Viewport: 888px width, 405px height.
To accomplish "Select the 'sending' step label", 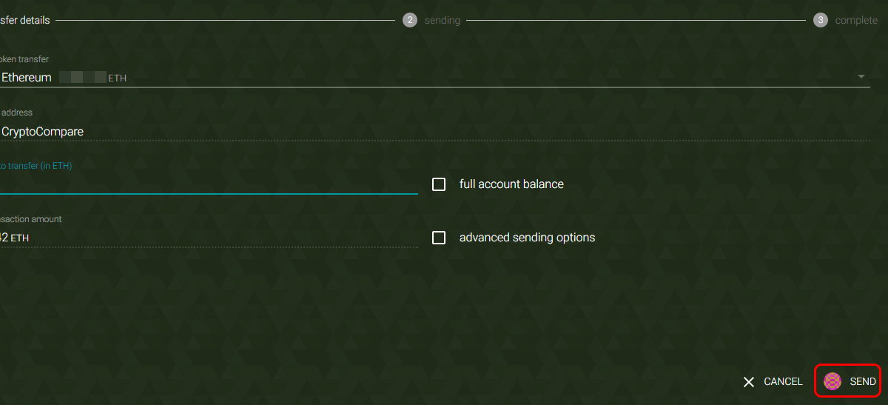I will 443,21.
